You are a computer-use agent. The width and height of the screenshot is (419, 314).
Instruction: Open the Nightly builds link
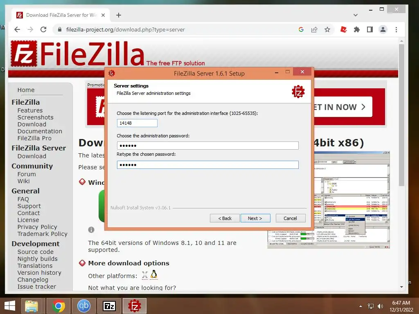point(37,259)
